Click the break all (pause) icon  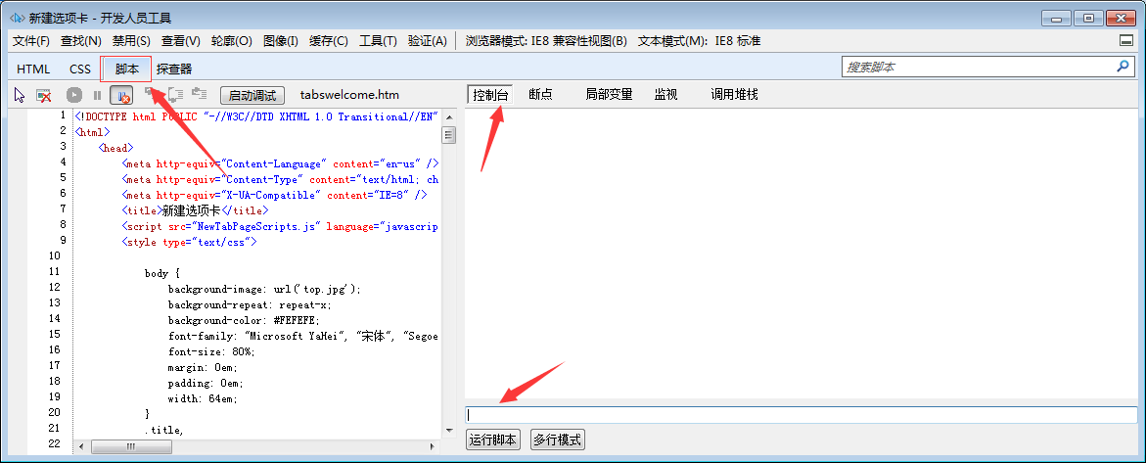97,95
